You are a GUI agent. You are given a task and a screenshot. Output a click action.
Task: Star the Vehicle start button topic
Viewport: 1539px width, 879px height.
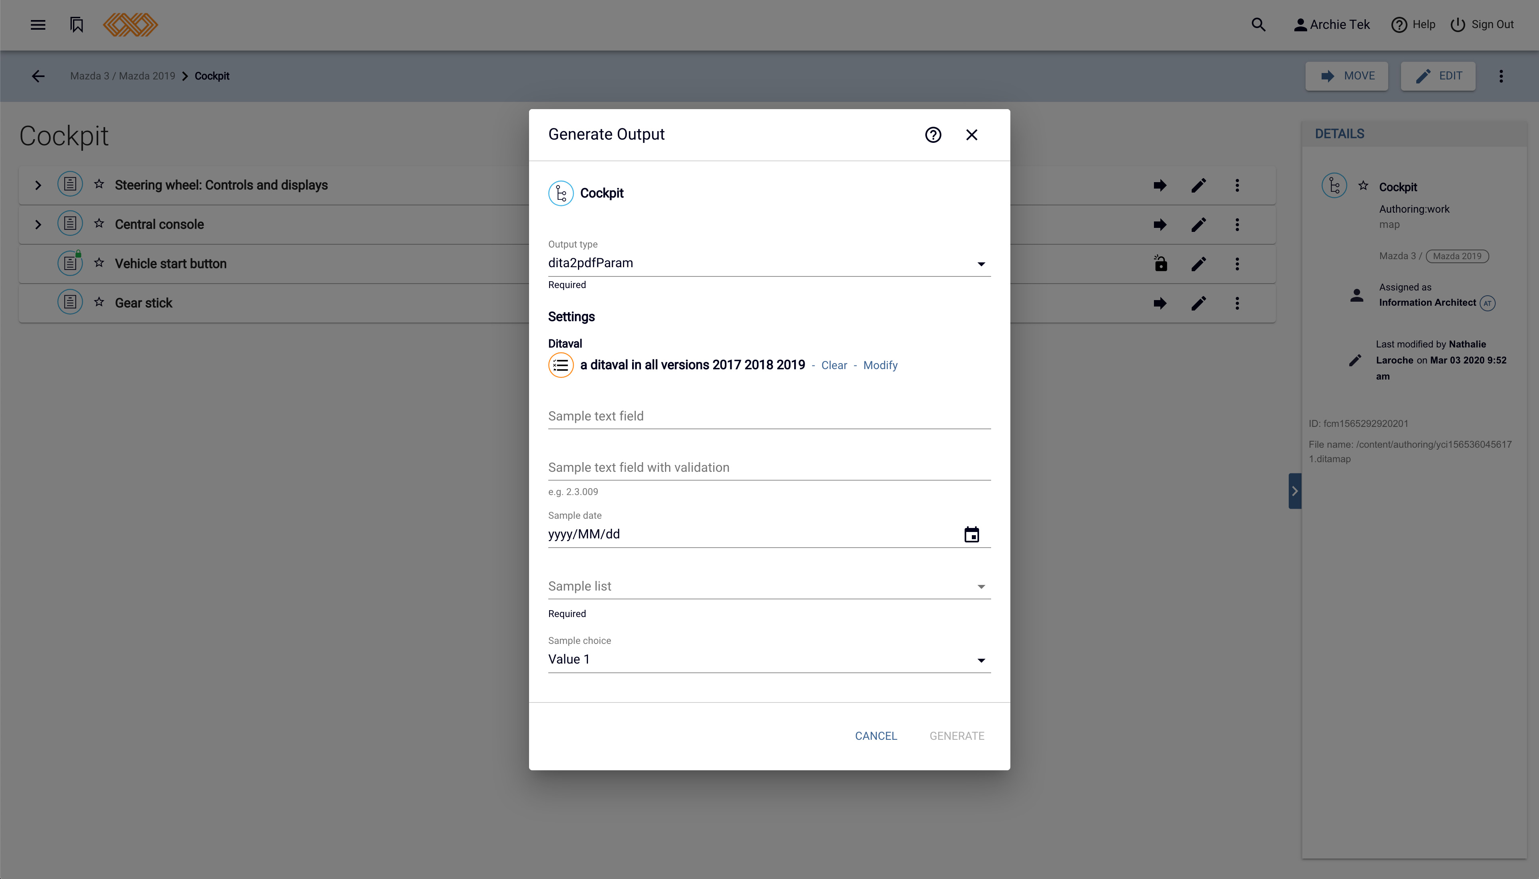pyautogui.click(x=99, y=263)
